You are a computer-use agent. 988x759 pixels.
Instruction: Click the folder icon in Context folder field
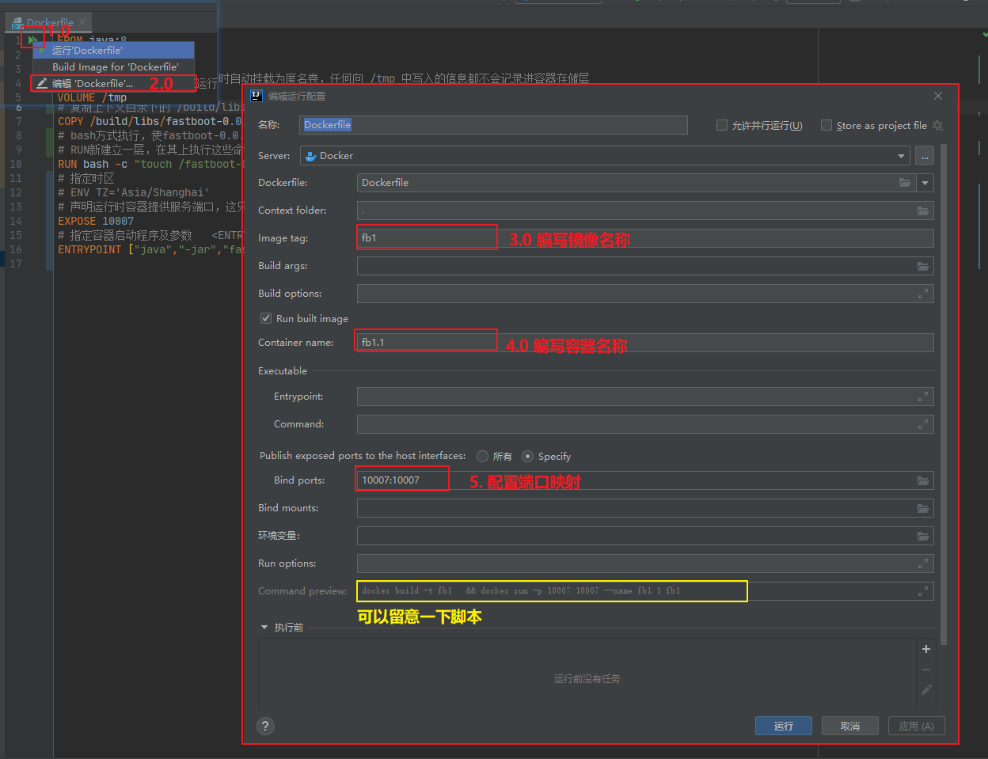pos(922,211)
